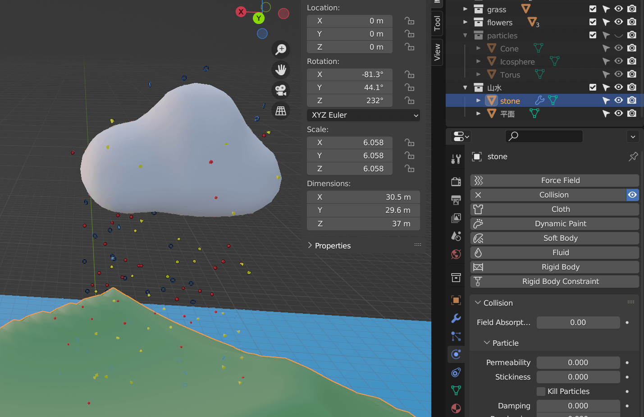Uncheck the particles collection checkbox
Viewport: 644px width, 417px height.
[x=593, y=35]
